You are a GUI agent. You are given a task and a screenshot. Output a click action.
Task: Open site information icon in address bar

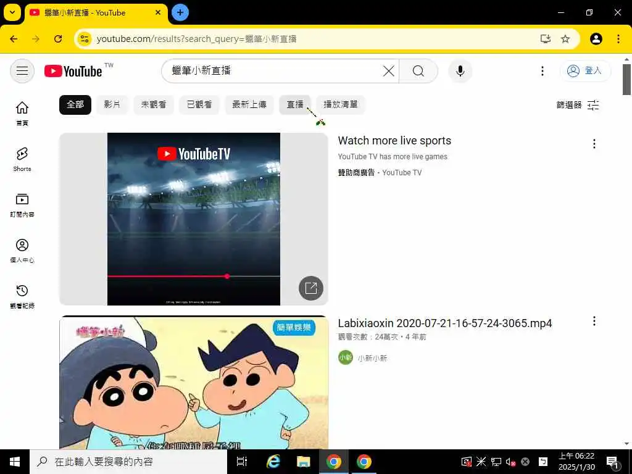(x=85, y=39)
